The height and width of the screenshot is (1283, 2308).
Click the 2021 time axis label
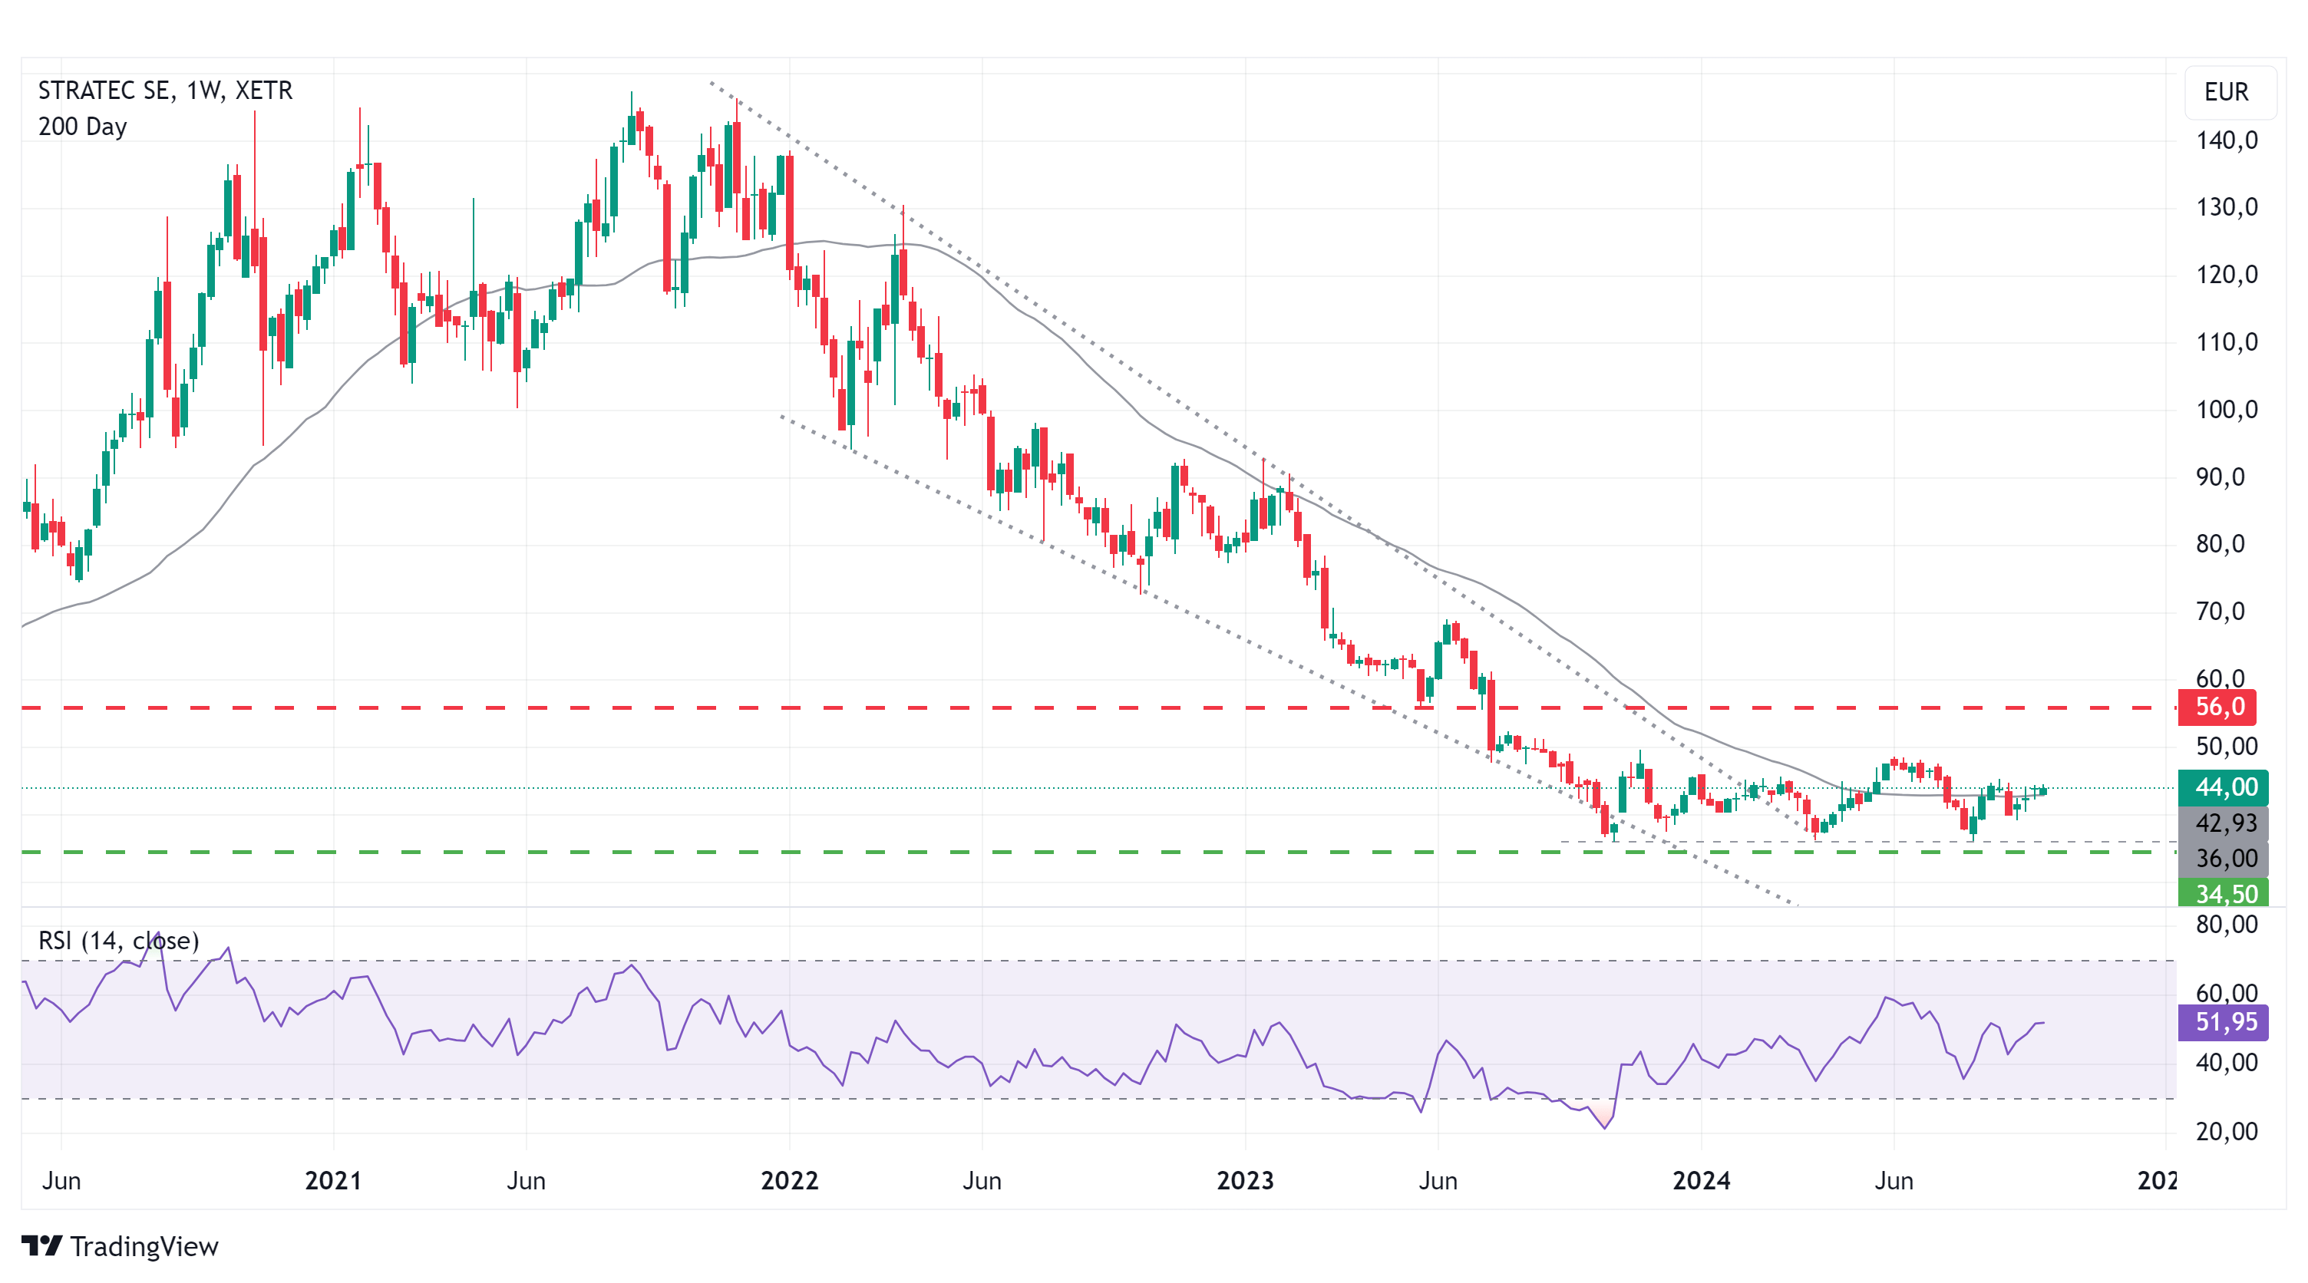click(x=333, y=1180)
